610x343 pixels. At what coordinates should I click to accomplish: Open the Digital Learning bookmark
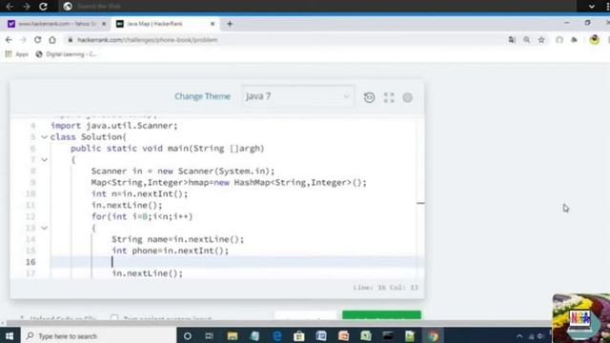(x=66, y=54)
